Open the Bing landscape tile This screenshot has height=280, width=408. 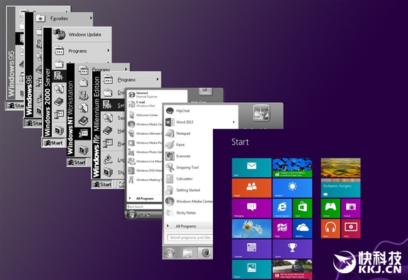tap(341, 168)
